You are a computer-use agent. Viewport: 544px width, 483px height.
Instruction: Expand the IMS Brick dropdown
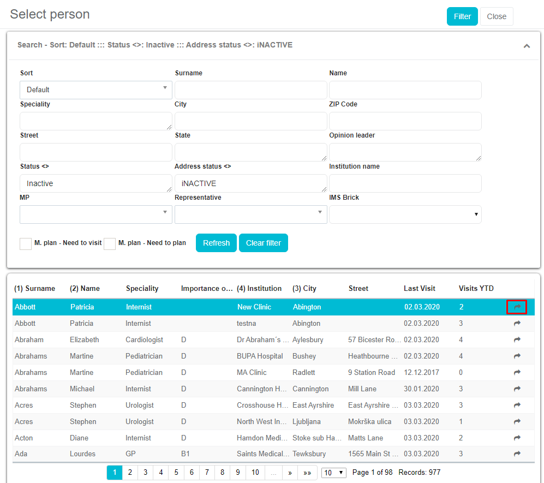(x=405, y=214)
